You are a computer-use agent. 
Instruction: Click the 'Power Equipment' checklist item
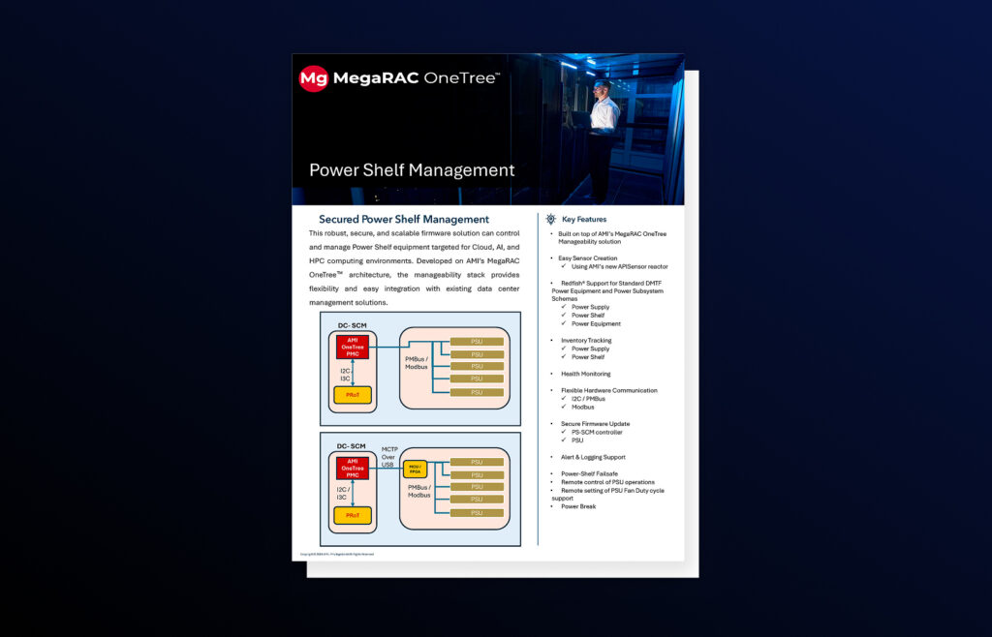tap(596, 323)
